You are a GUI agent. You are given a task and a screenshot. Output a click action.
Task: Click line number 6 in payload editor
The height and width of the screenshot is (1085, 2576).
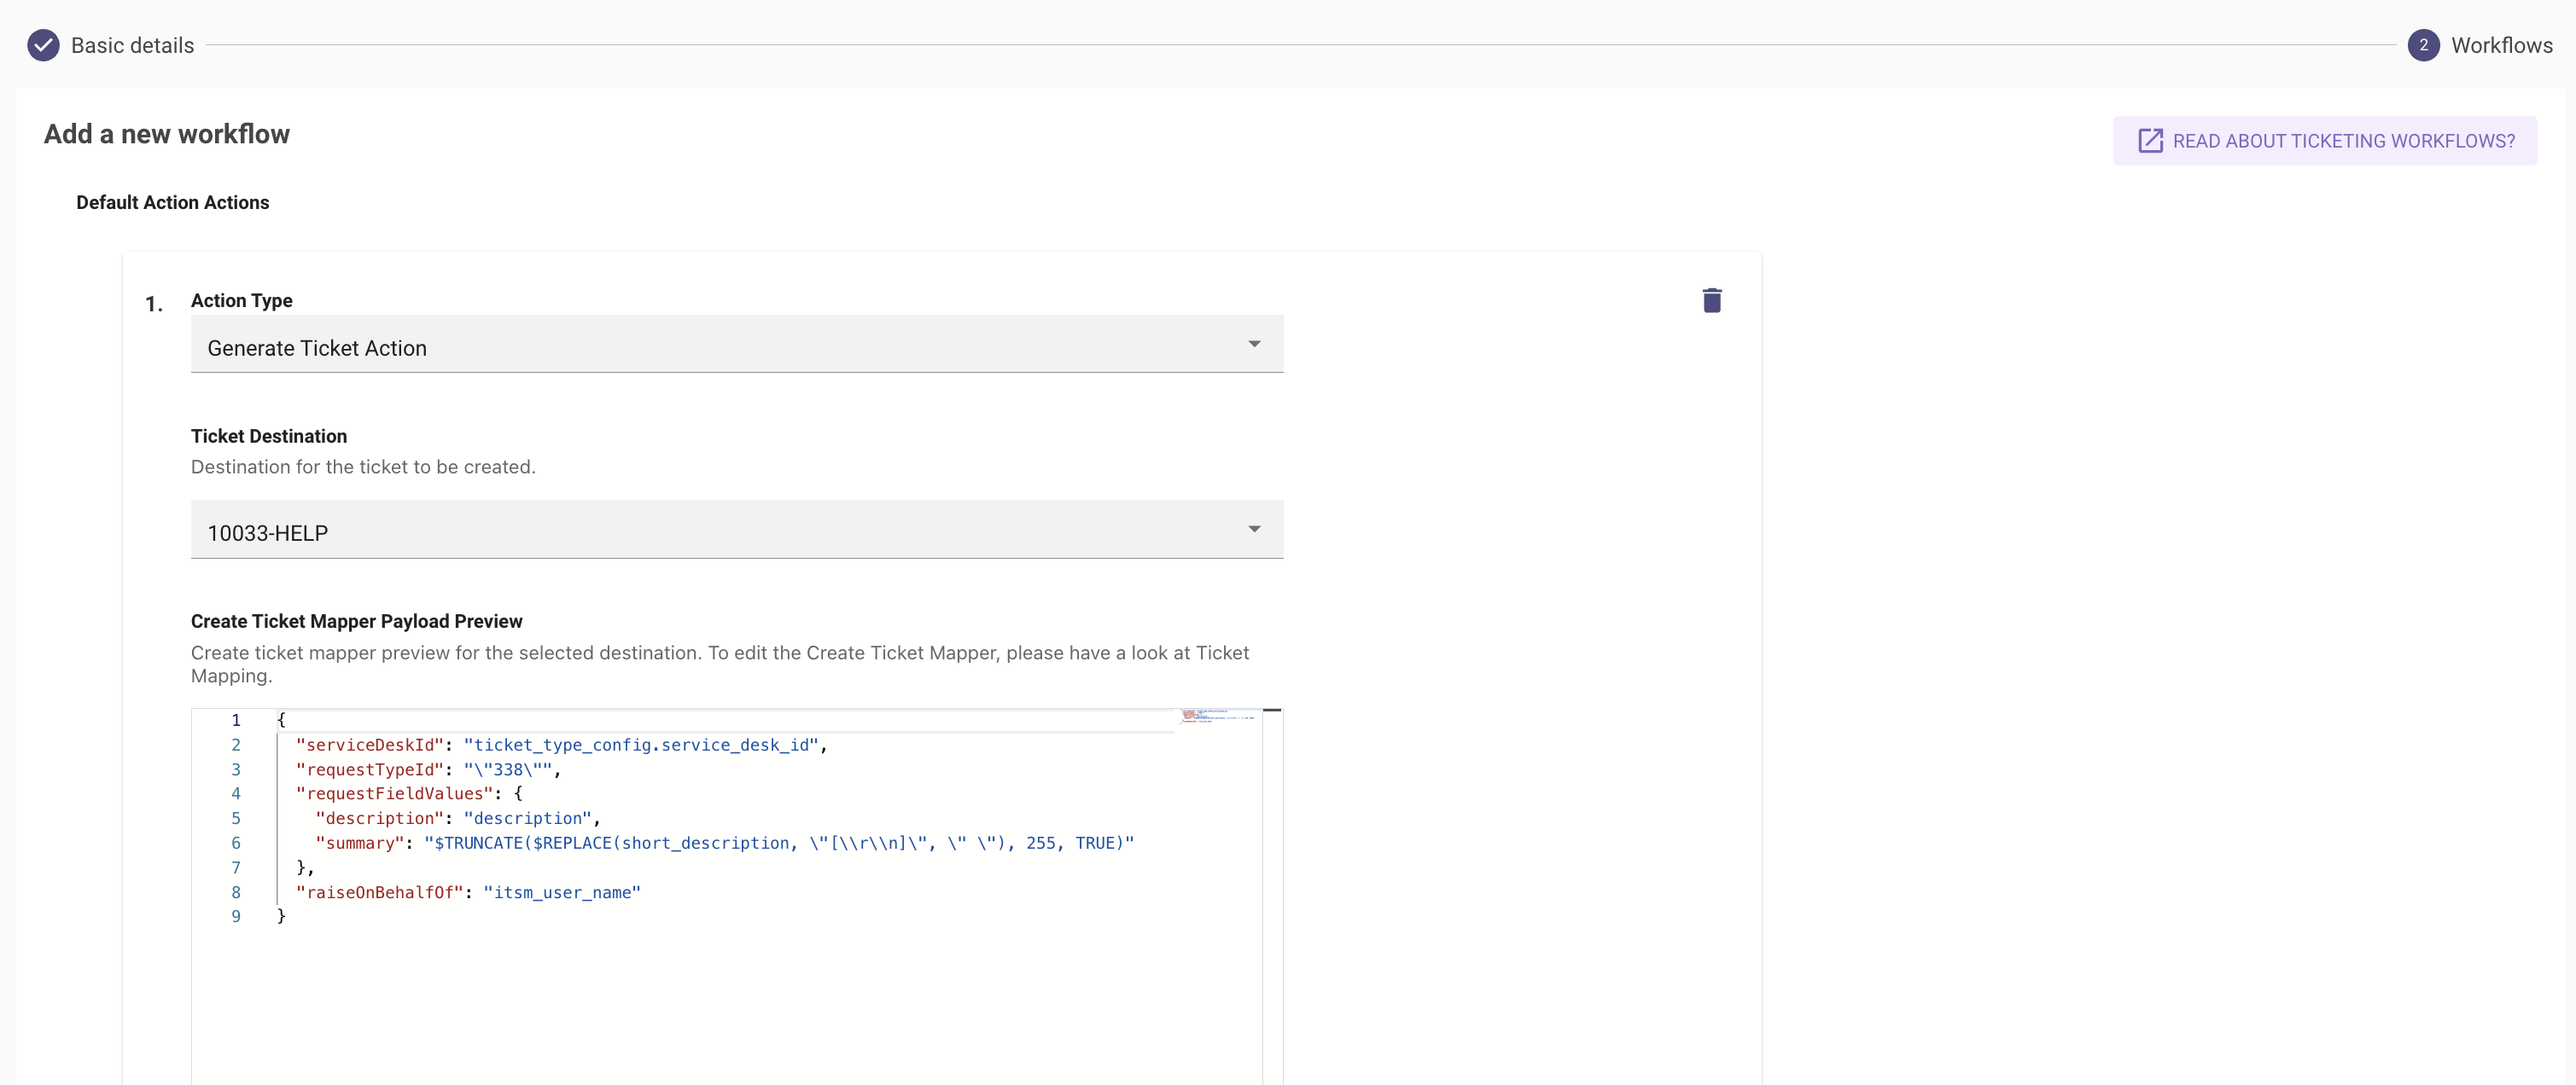[236, 844]
